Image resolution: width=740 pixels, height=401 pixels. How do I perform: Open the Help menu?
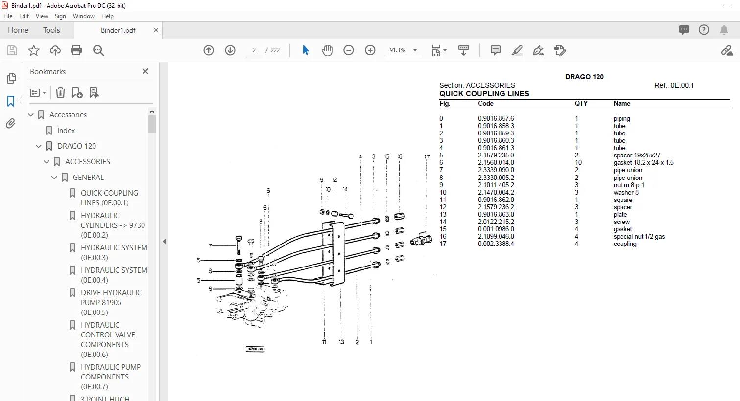(107, 16)
